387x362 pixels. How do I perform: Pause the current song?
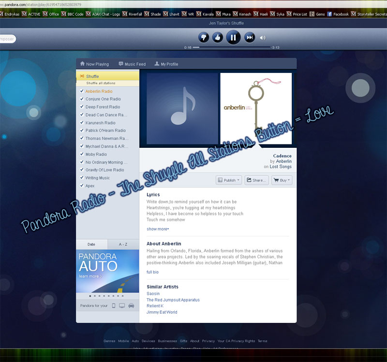[233, 38]
